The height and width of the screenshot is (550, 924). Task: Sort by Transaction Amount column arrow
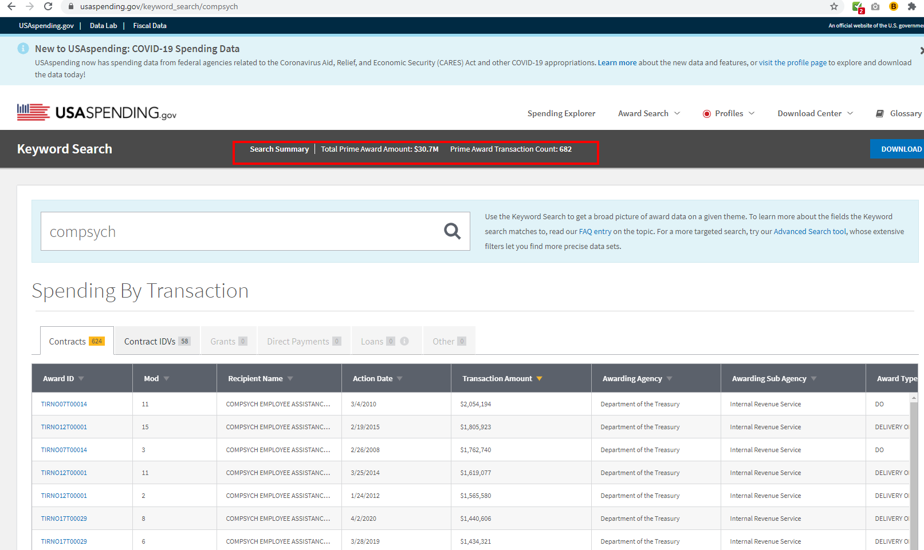point(539,379)
